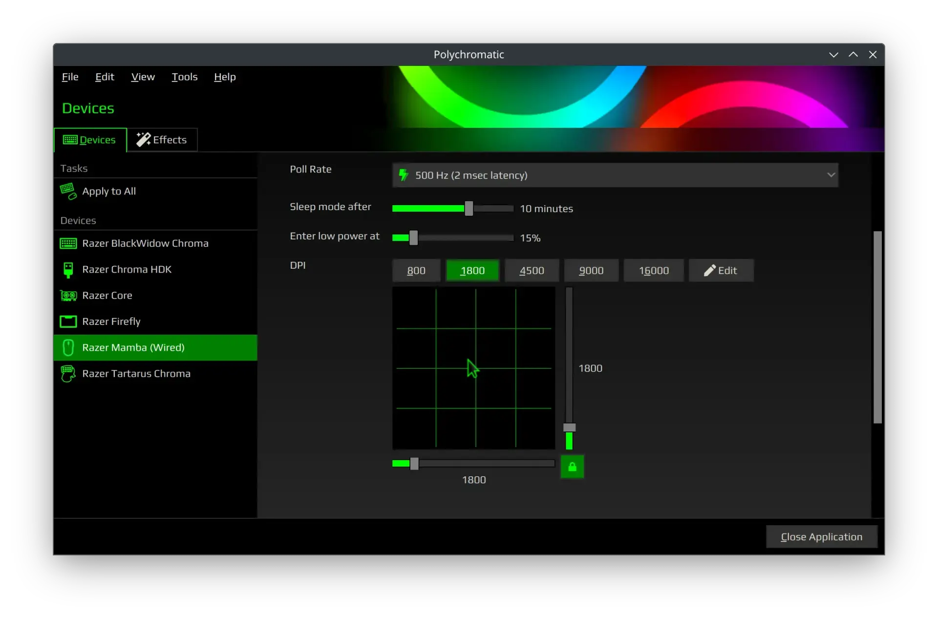Click the Razer Tartarus keypad icon
The image size is (938, 618).
[68, 374]
